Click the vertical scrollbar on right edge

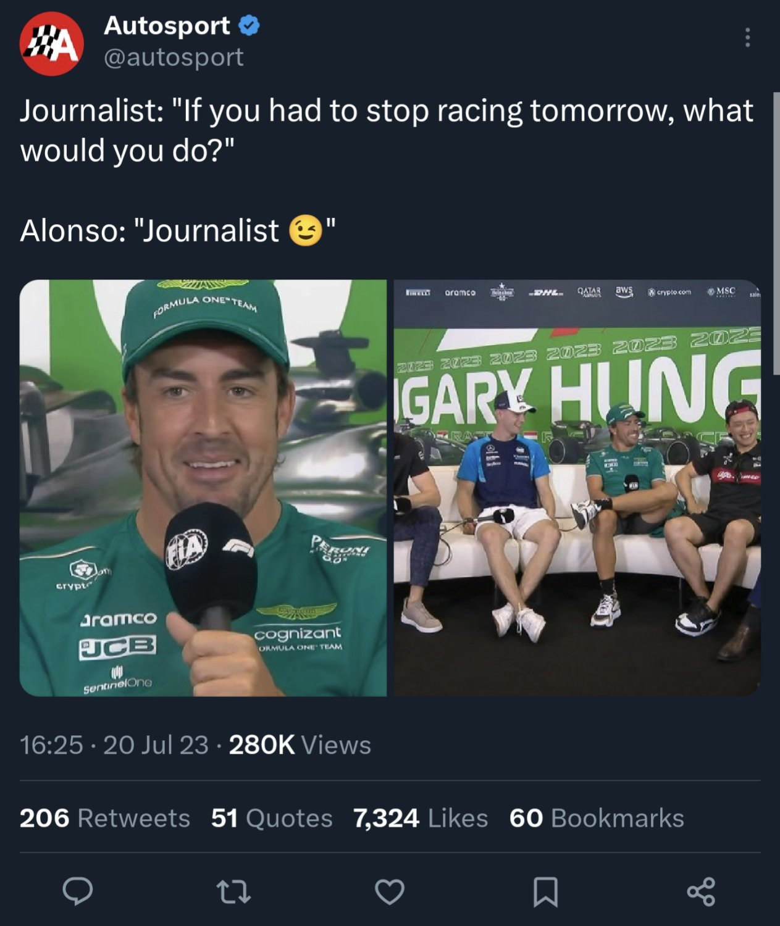(x=776, y=233)
